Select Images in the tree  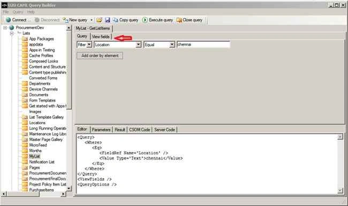point(35,112)
